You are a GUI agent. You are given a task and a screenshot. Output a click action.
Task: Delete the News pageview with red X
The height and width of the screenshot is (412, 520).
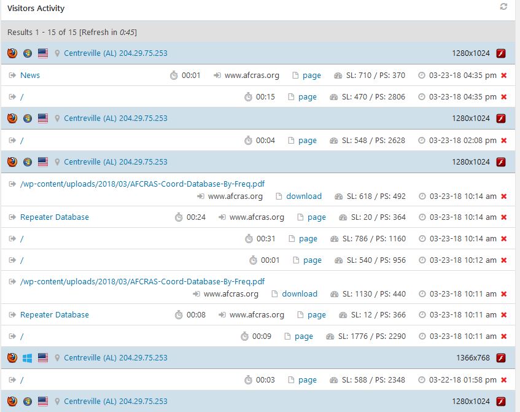[x=504, y=76]
